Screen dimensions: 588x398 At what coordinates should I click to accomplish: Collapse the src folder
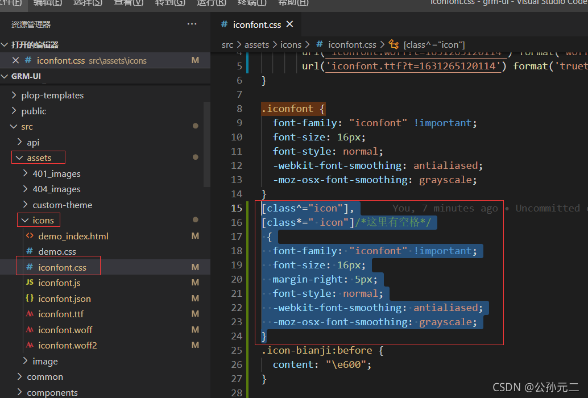[14, 126]
